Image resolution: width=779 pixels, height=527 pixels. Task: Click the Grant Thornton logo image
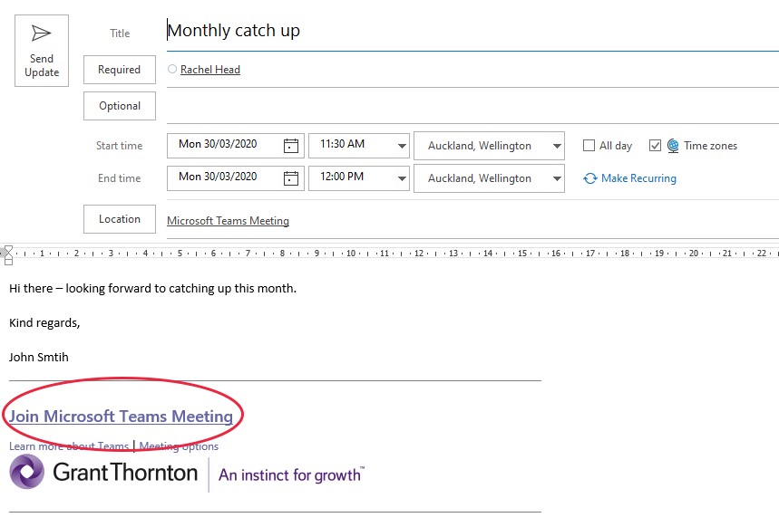click(x=187, y=473)
